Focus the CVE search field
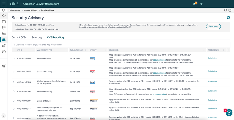 click(x=121, y=45)
